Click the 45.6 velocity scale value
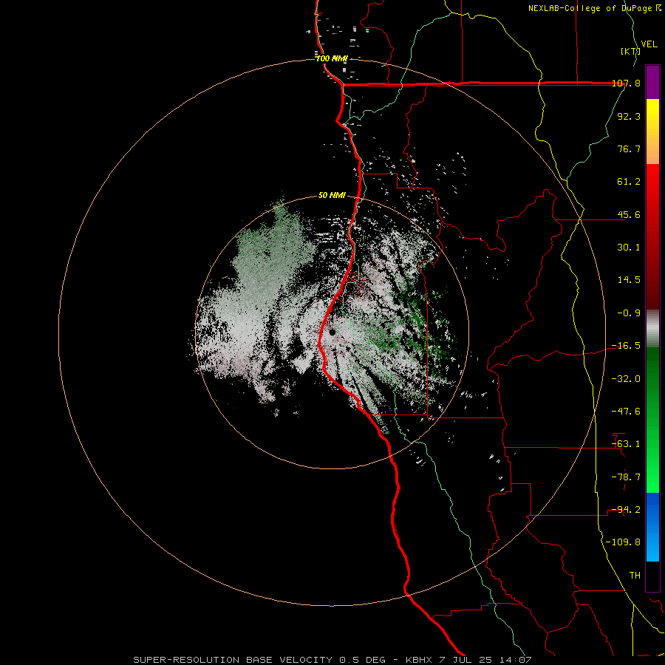This screenshot has height=665, width=665. pos(629,214)
